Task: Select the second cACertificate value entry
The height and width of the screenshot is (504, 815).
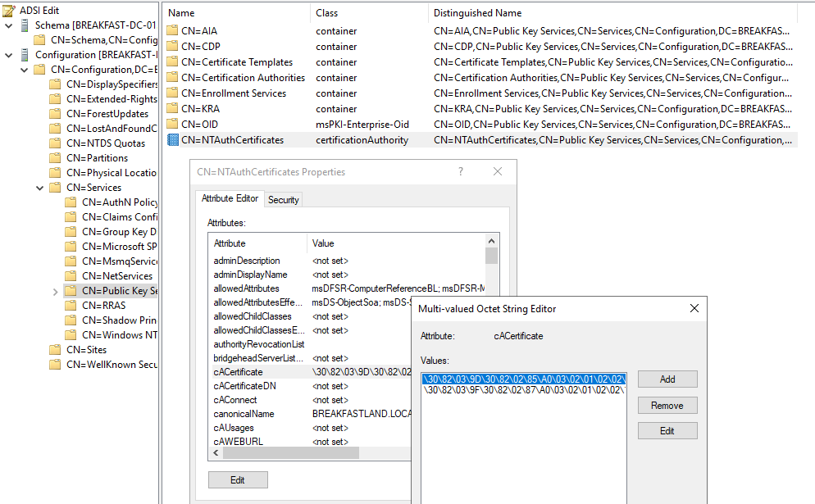Action: [525, 390]
